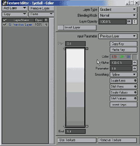This screenshot has height=146, width=140.
Task: Click the Alpha value arrow stepper icon
Action: point(135,63)
